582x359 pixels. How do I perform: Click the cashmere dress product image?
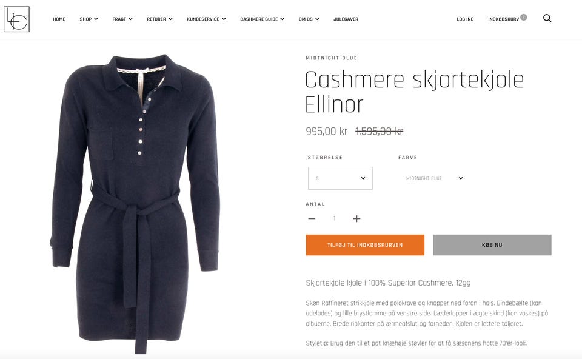[x=135, y=203]
